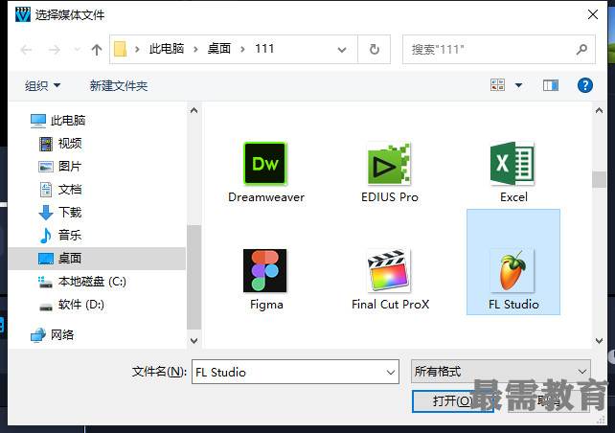Click file list scrollbar up arrow
Screen dimensions: 615x433
599,110
